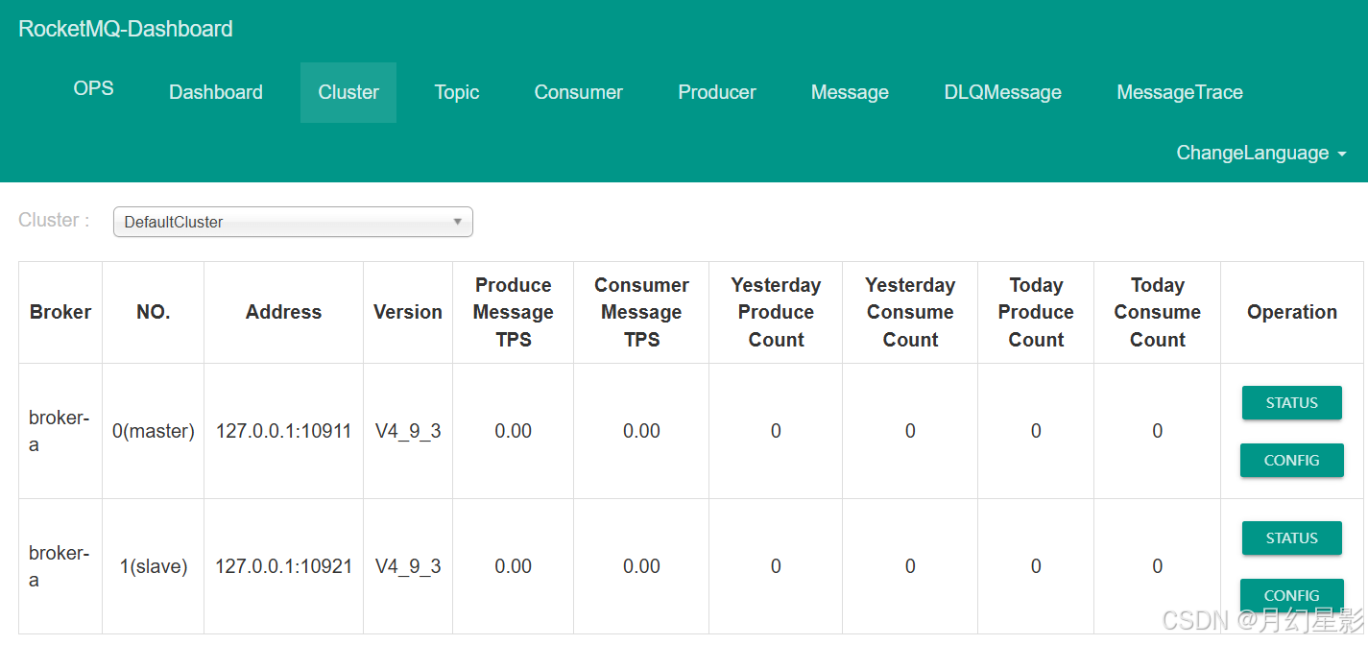Screen dimensions: 1368x645
Task: Click the Consumer Message TPS header
Action: pos(641,312)
